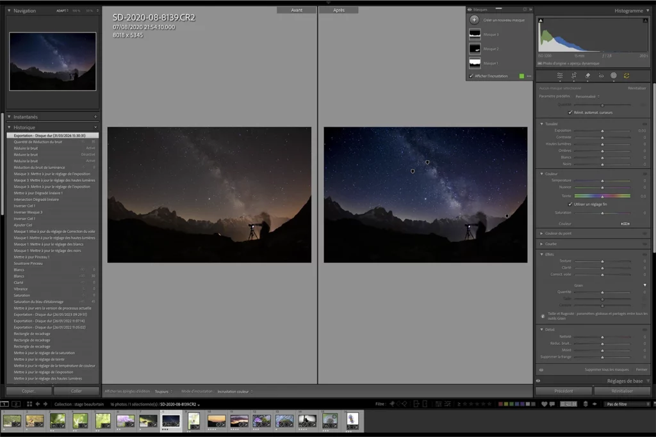
Task: Collapse the Couleur section
Action: coord(541,174)
